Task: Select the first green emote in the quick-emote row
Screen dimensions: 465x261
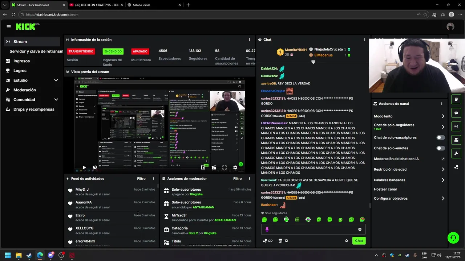Action: tap(264, 220)
